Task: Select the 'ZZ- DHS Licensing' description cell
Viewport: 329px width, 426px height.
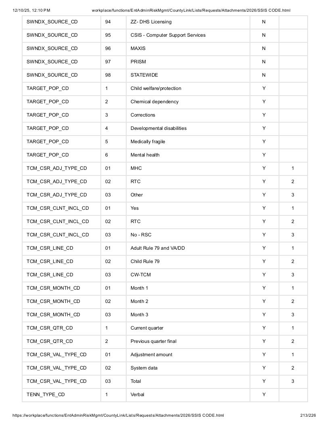Action: (188, 22)
